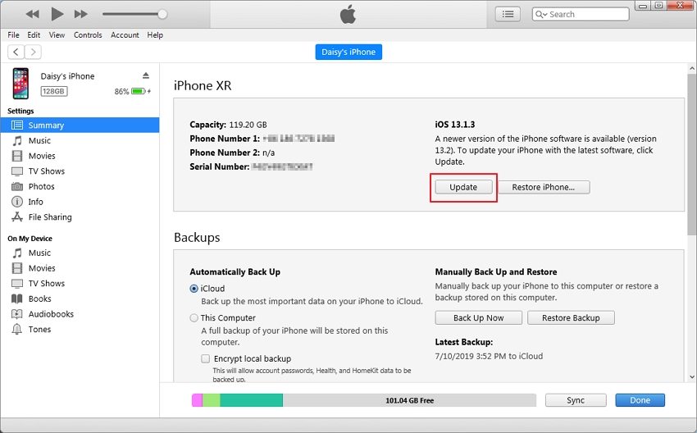Click the Movies icon under On My Device
Viewport: 697px width, 433px height.
[17, 268]
